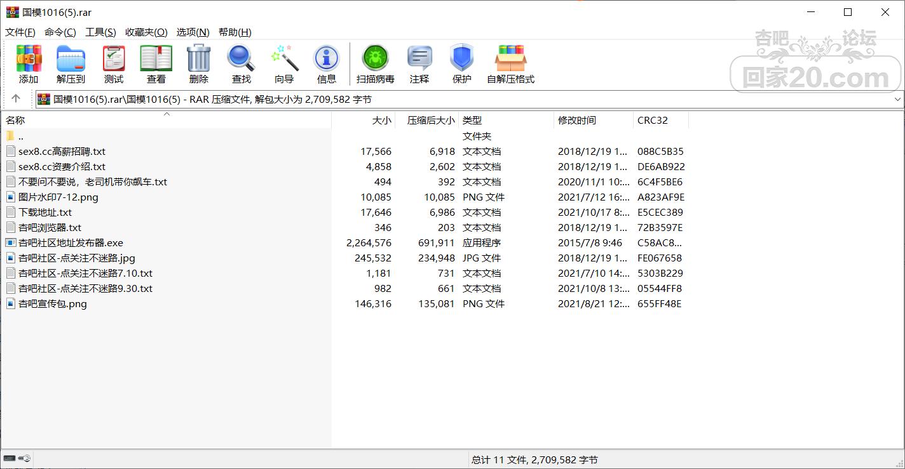This screenshot has height=469, width=905.
Task: Click the 添加 (Add) toolbar icon
Action: pyautogui.click(x=29, y=64)
